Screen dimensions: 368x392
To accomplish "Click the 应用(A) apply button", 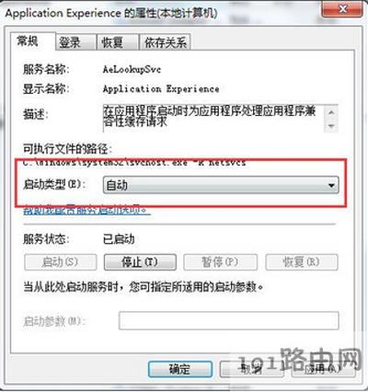I will coord(323,369).
